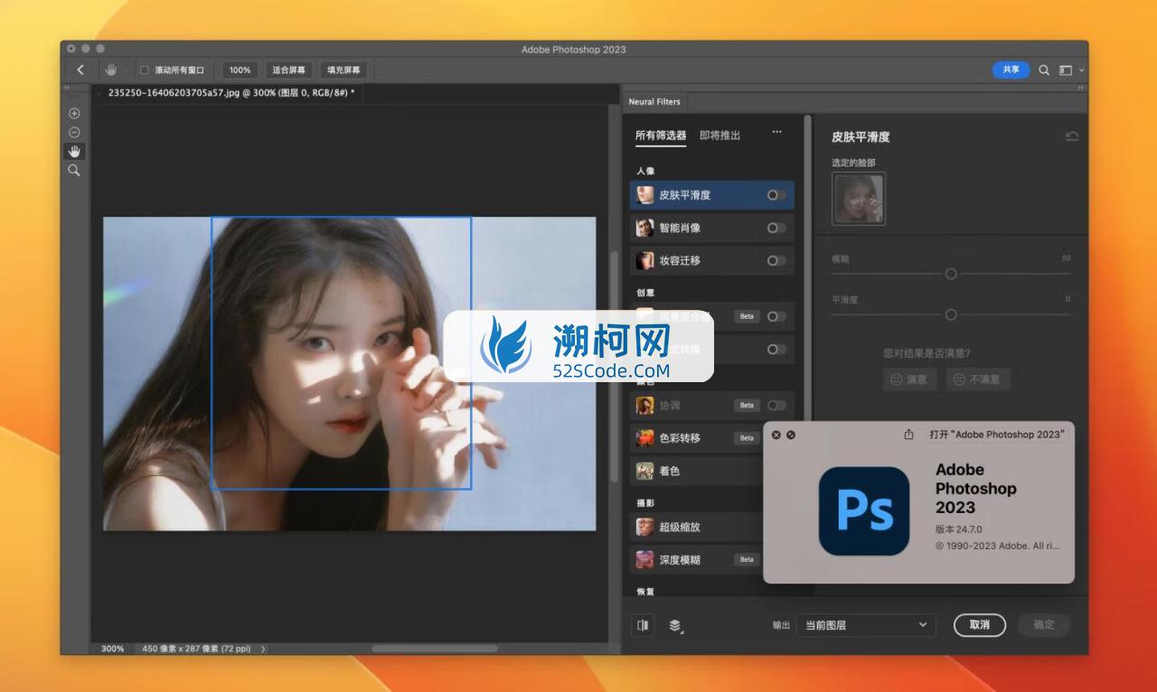This screenshot has height=692, width=1157.
Task: Toggle the preview original compare icon
Action: tap(643, 625)
